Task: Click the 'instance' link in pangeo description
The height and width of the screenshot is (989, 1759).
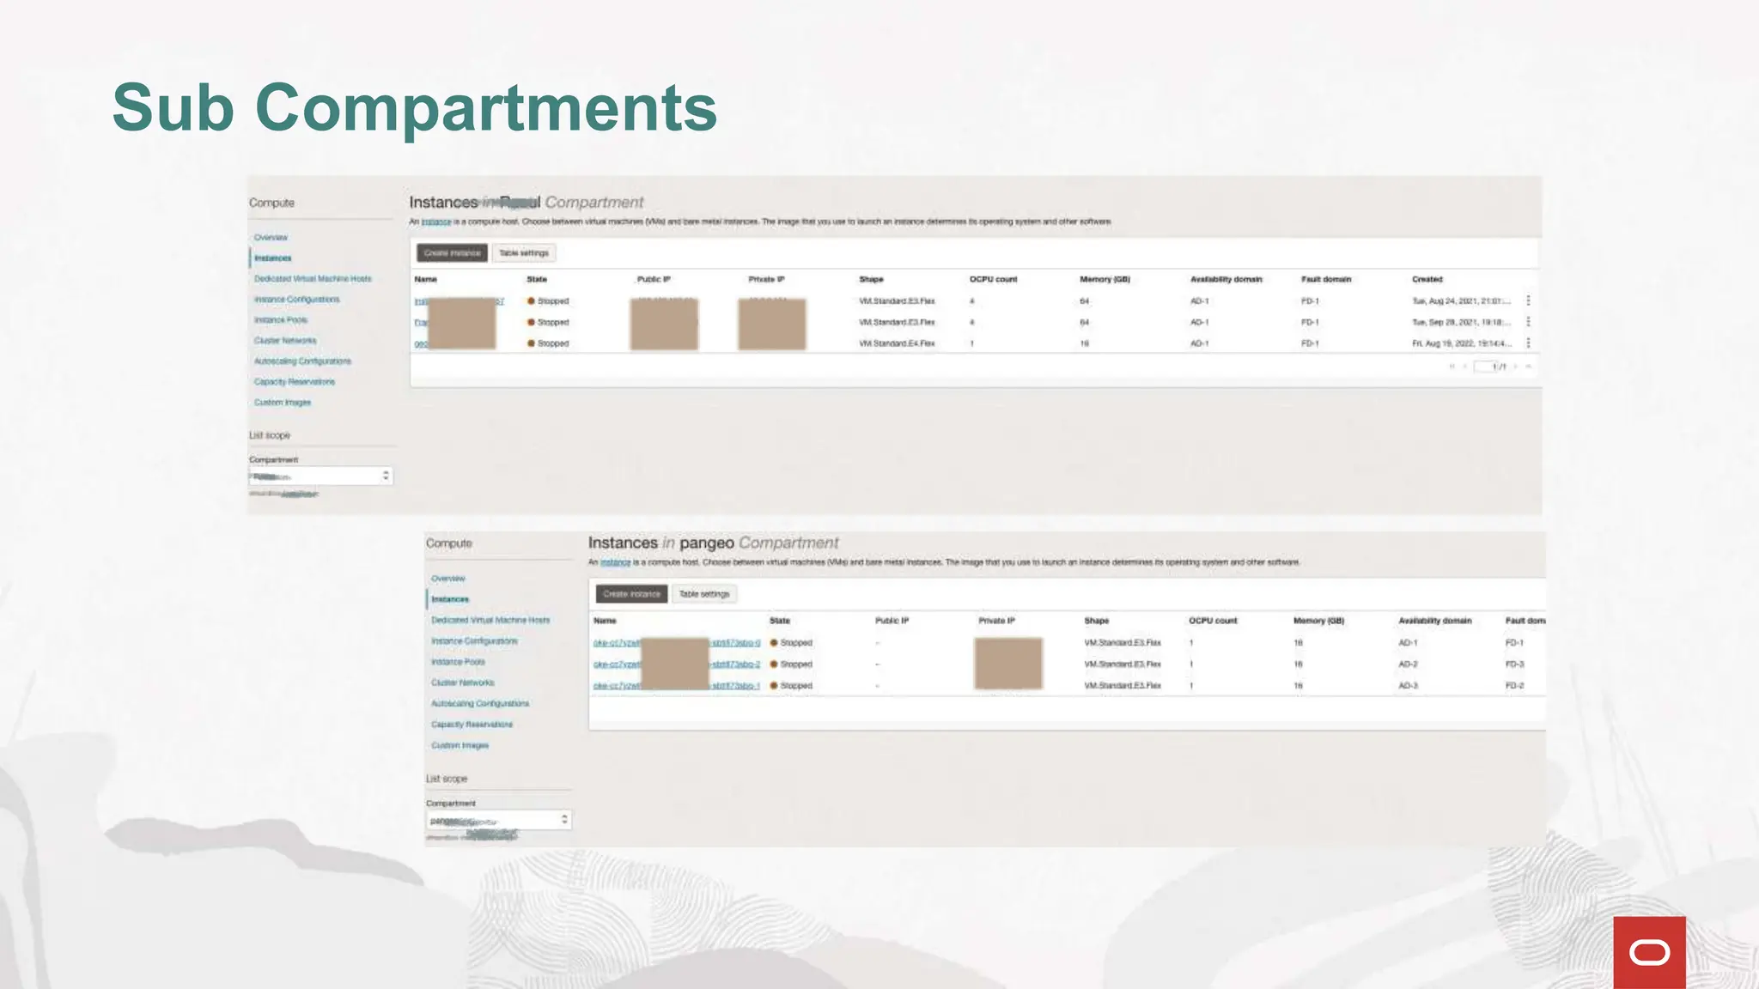Action: [615, 562]
